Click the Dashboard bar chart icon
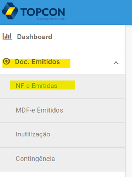The image size is (132, 177). coord(7,36)
